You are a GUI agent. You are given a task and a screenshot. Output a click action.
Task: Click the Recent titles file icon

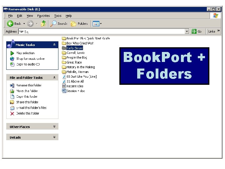[x=64, y=86]
